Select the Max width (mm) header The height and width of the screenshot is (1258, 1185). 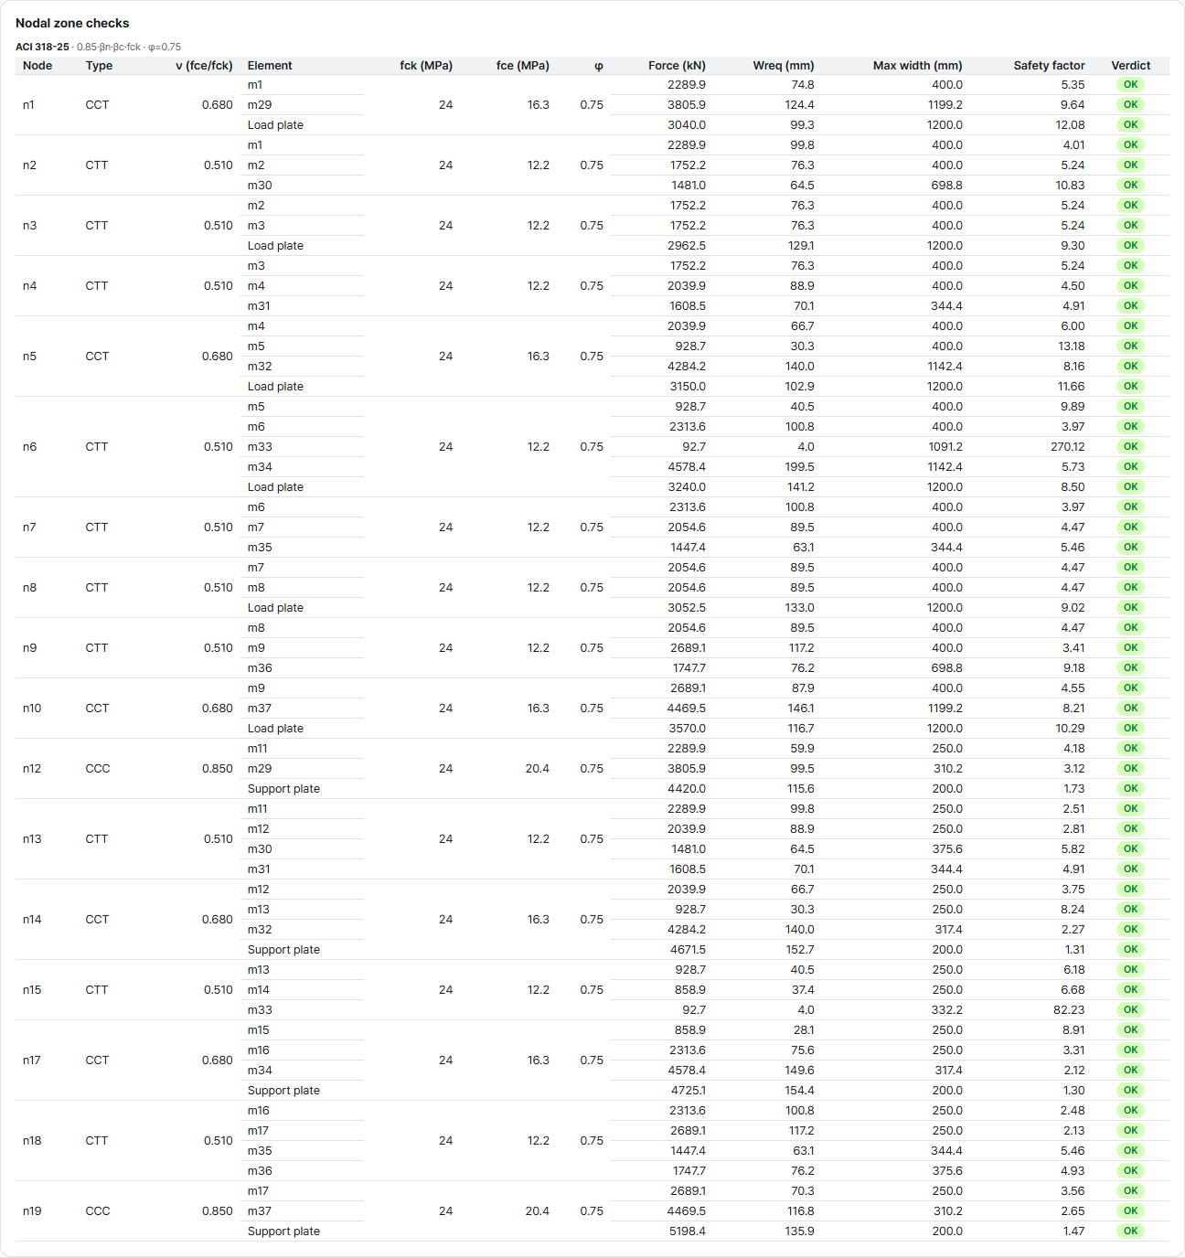click(x=918, y=66)
